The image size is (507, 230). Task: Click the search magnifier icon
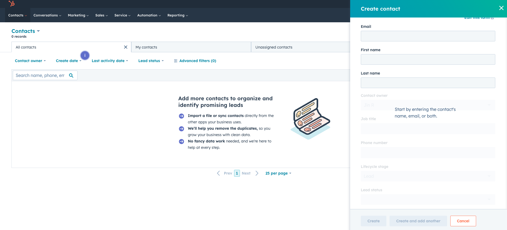[71, 75]
